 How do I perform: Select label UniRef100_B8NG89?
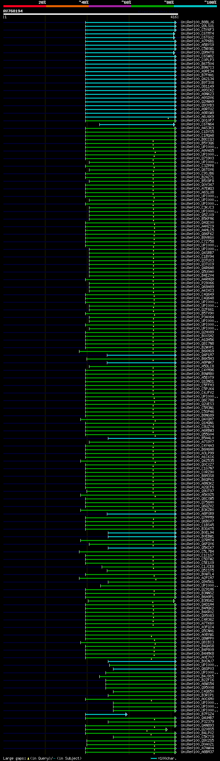pyautogui.click(x=197, y=415)
